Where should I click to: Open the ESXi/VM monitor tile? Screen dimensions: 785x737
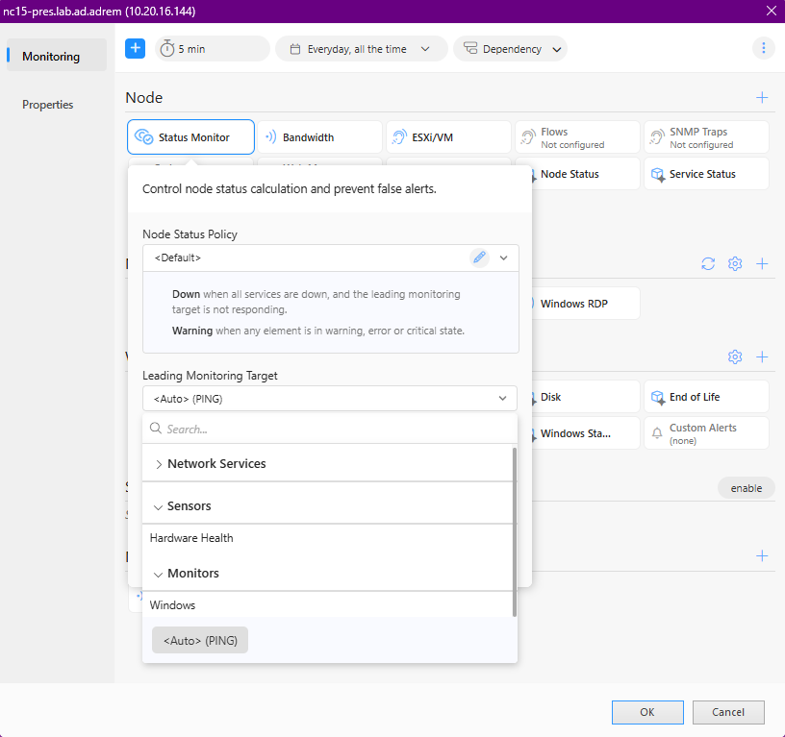click(x=448, y=137)
